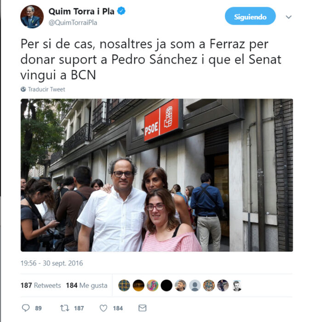
Task: Click the reply speech bubble icon
Action: pos(26,308)
